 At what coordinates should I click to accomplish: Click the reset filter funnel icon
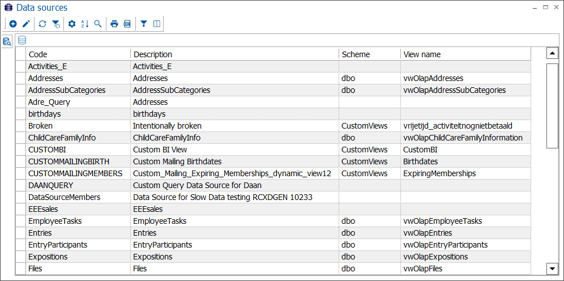tap(55, 24)
